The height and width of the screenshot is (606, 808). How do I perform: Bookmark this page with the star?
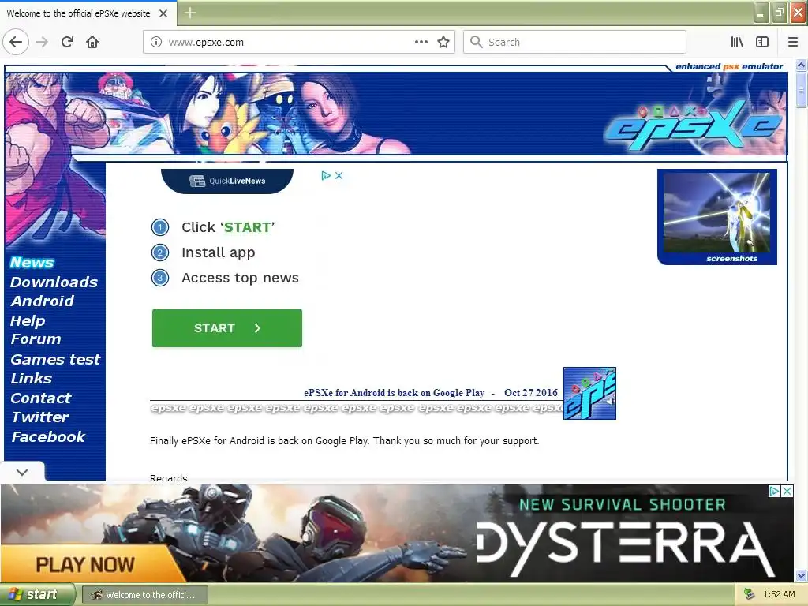443,43
